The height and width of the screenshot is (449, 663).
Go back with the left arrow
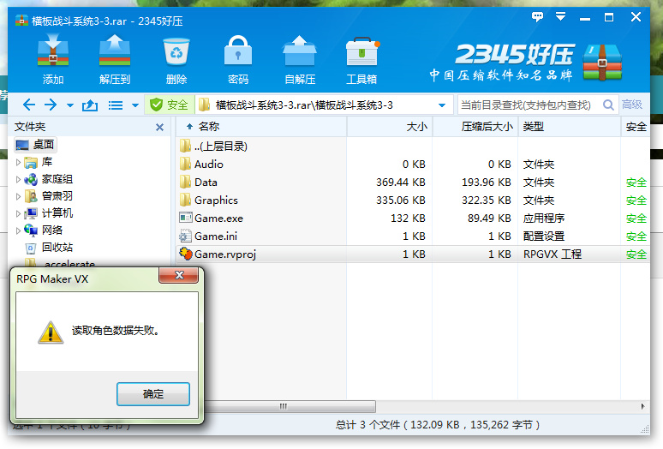click(29, 105)
